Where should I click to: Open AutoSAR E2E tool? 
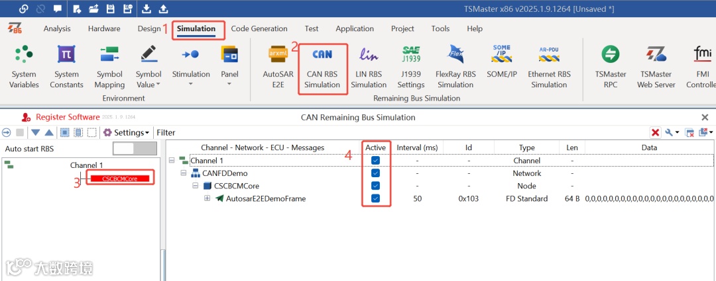pyautogui.click(x=278, y=67)
